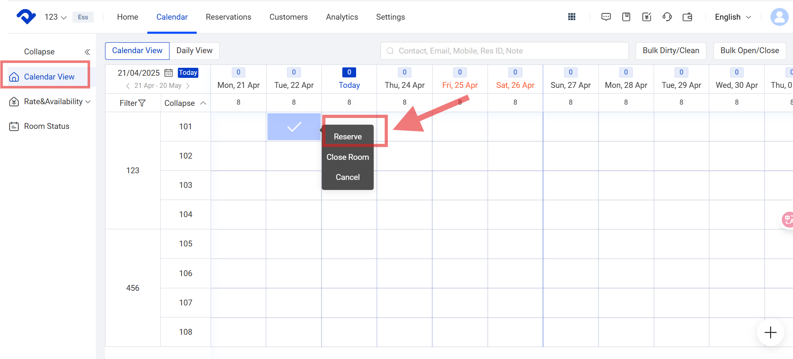The width and height of the screenshot is (793, 359).
Task: Click the floating plus add button
Action: click(770, 333)
